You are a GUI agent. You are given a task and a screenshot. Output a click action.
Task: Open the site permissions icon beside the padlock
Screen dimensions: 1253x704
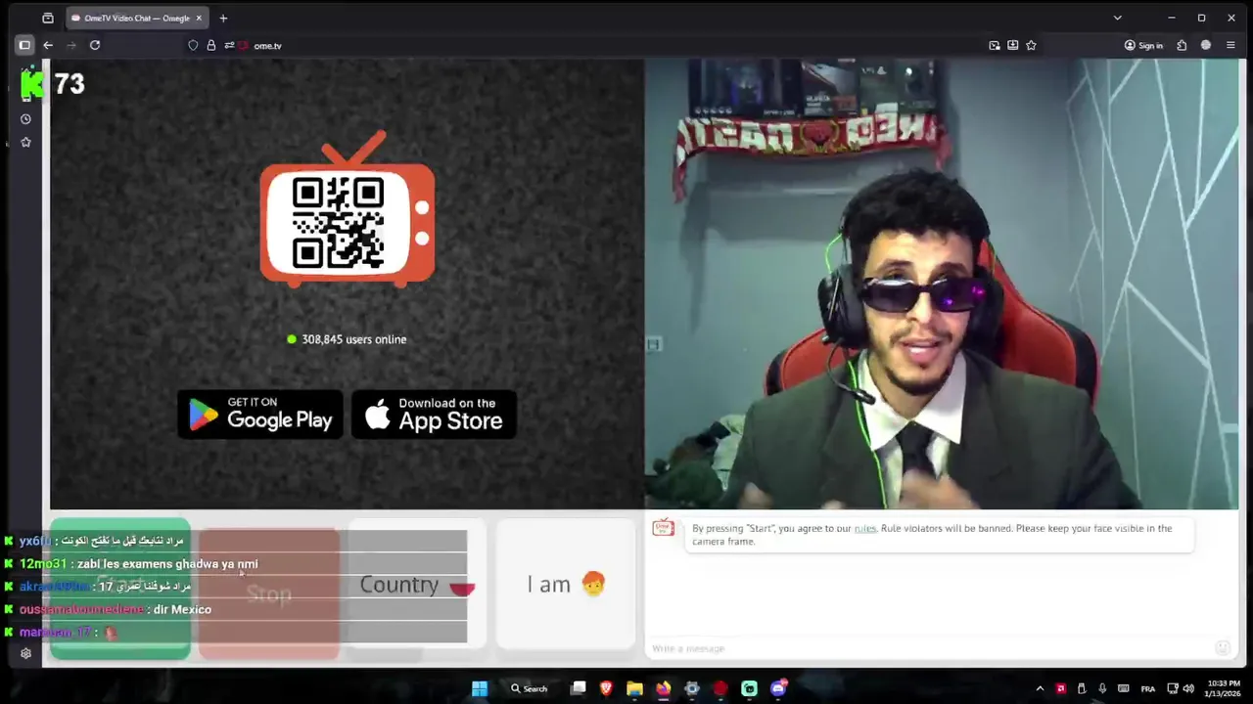(x=229, y=45)
